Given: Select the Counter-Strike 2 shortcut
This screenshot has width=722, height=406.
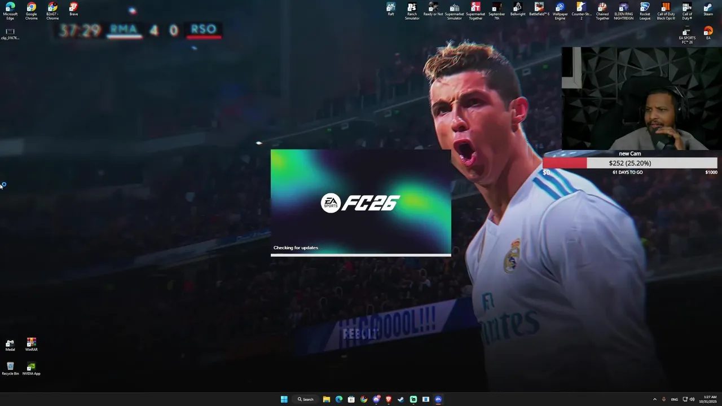Looking at the screenshot, I should tap(581, 11).
